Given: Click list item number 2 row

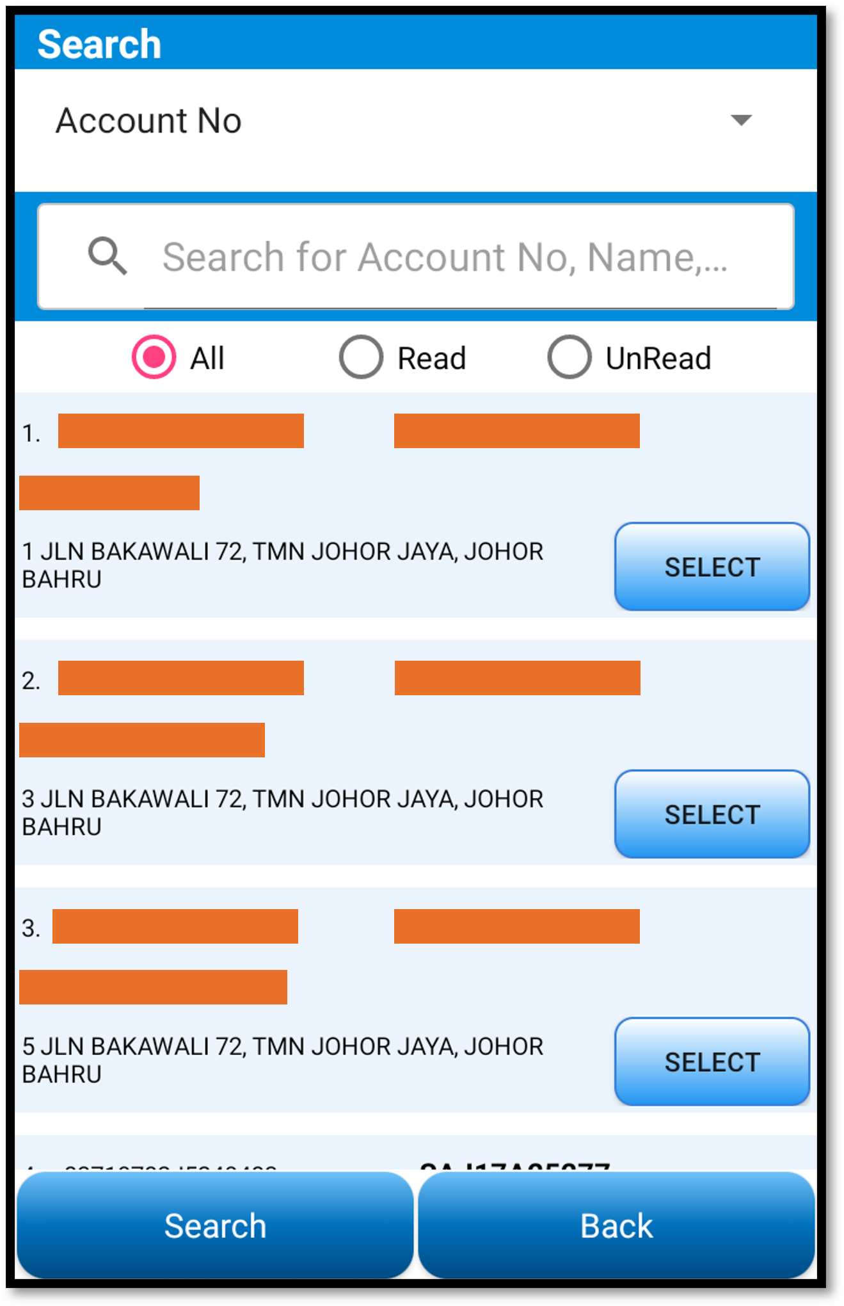Looking at the screenshot, I should [416, 753].
